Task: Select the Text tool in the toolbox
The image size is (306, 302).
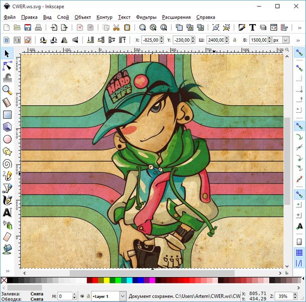Action: click(x=7, y=212)
